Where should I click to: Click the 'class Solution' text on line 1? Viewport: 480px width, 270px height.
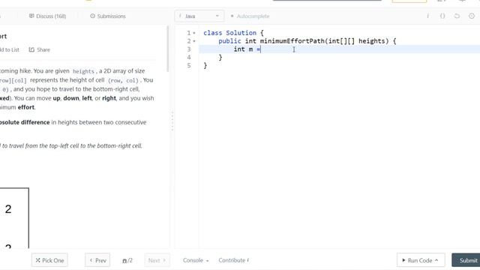230,33
